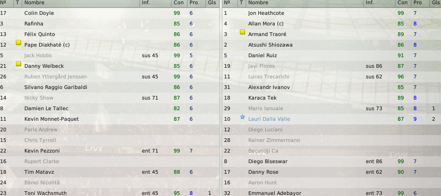Sort right table by Pro column
441x196 pixels.
418,3
